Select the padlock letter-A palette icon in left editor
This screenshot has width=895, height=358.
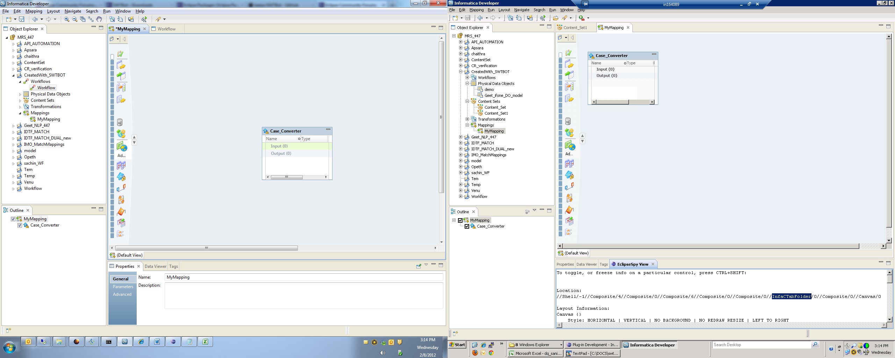point(121,177)
